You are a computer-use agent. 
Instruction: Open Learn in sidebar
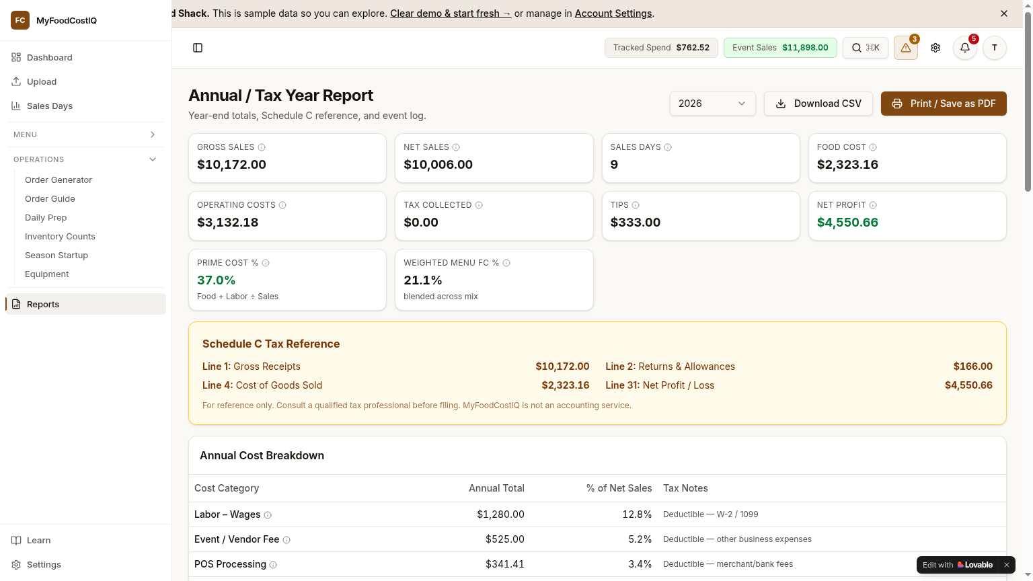click(85, 540)
